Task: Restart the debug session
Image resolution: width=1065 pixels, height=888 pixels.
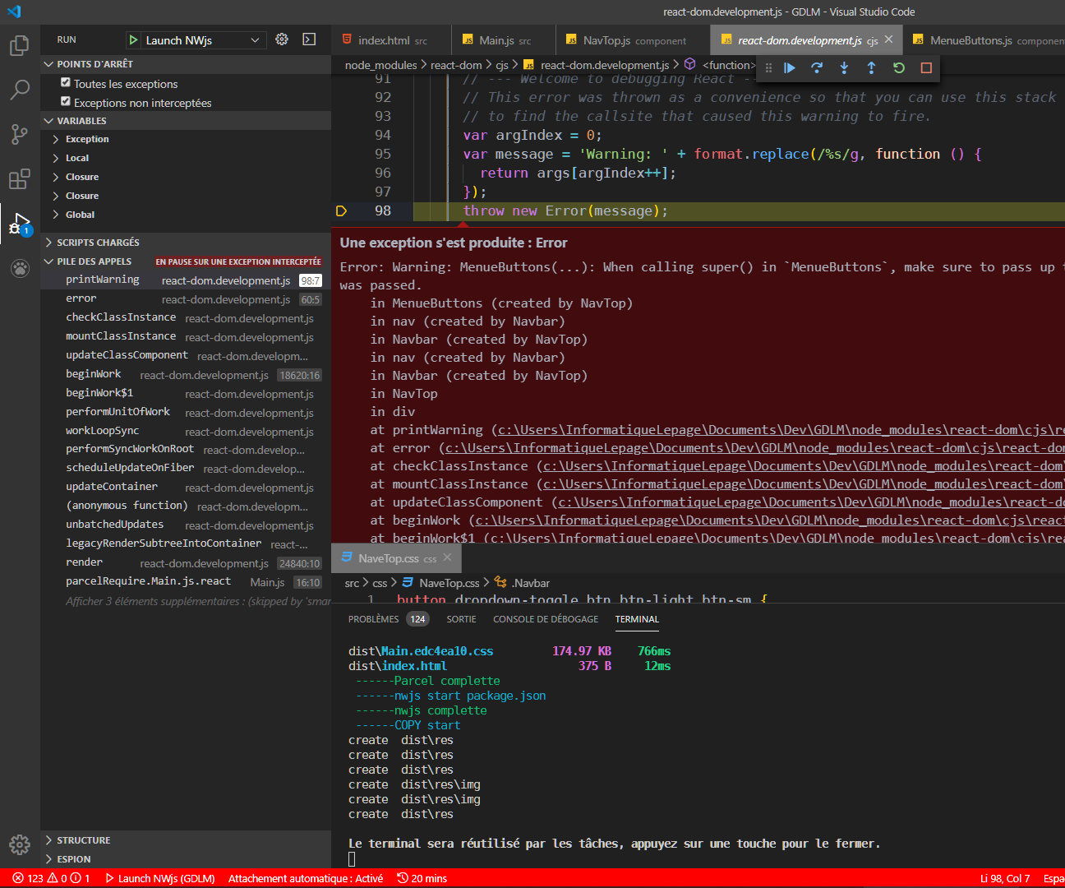Action: 899,68
